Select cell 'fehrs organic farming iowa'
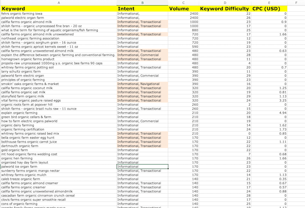This screenshot has height=208, width=305. click(x=59, y=13)
